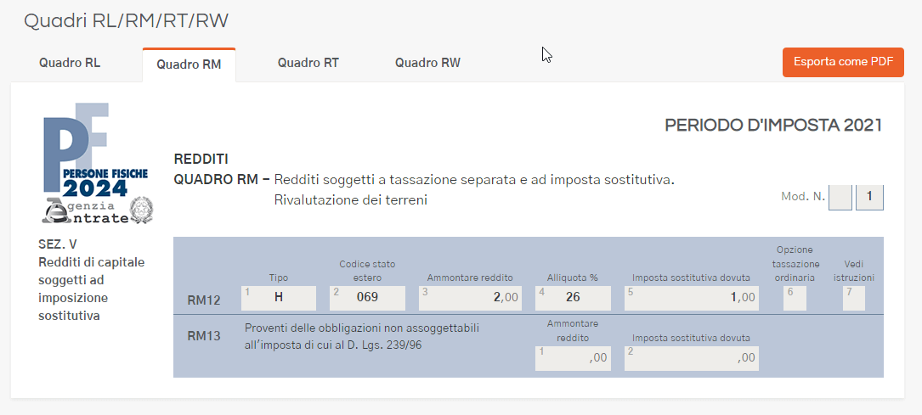922x415 pixels.
Task: Click the Rivalutazione dei terreni text
Action: tap(350, 200)
